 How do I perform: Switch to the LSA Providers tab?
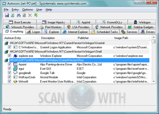78,27
